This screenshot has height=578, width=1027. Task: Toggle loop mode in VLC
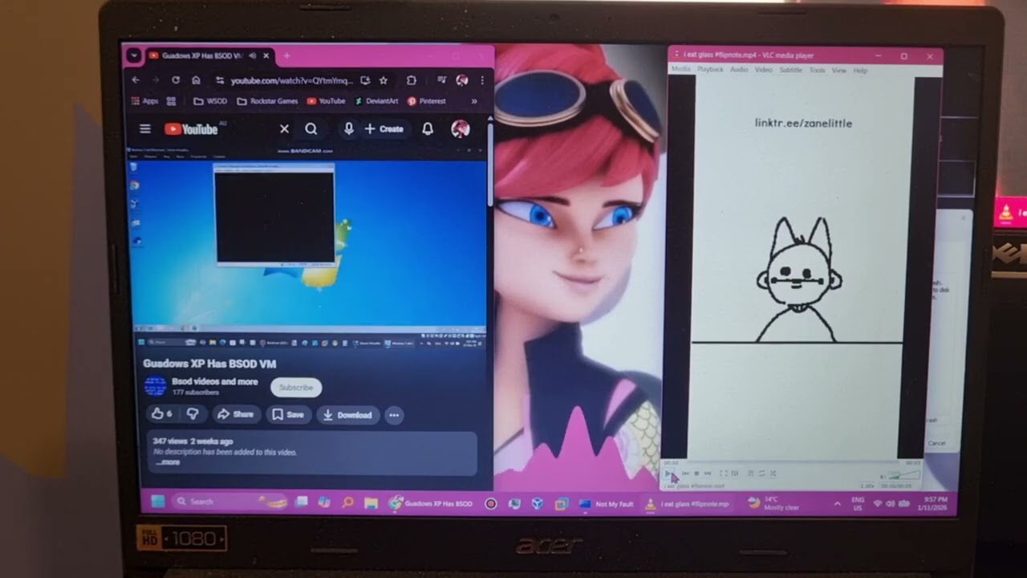(x=761, y=474)
